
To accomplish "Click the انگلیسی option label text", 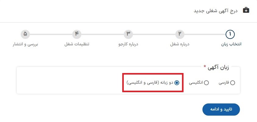I will [196, 83].
